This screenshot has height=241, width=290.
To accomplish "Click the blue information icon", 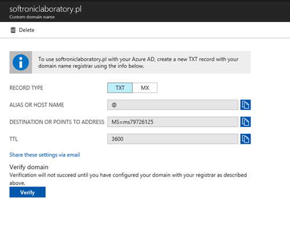I will click(21, 63).
